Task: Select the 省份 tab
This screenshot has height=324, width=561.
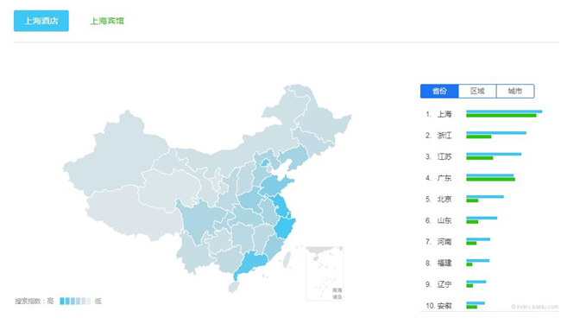Action: click(x=439, y=91)
